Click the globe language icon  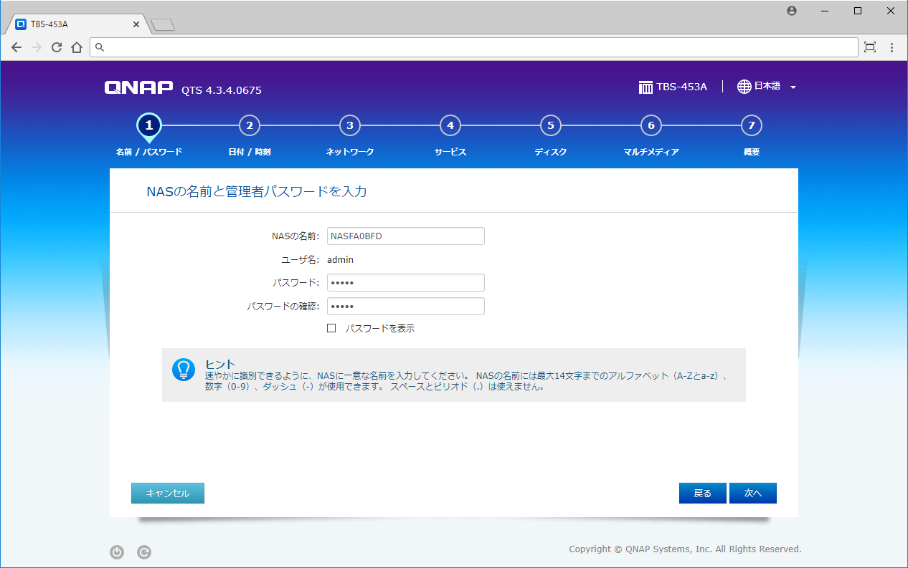coord(744,87)
